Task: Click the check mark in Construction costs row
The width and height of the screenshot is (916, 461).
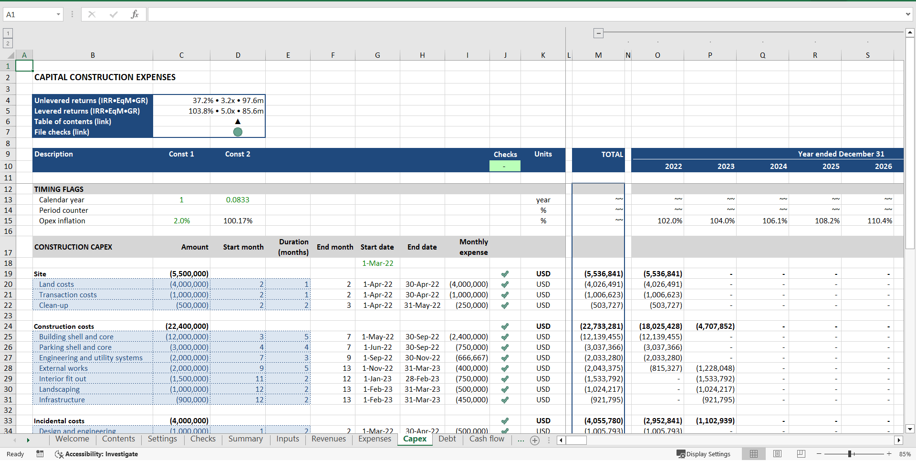Action: pos(505,326)
